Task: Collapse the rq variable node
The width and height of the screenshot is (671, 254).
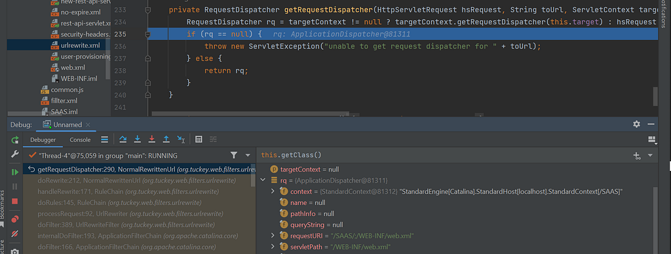Action: [x=263, y=181]
